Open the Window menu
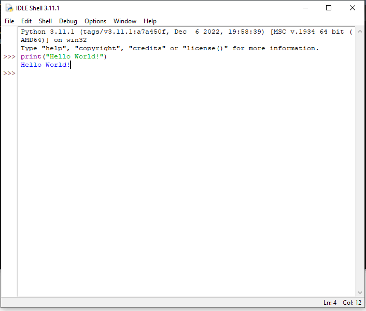Image resolution: width=366 pixels, height=311 pixels. point(125,21)
